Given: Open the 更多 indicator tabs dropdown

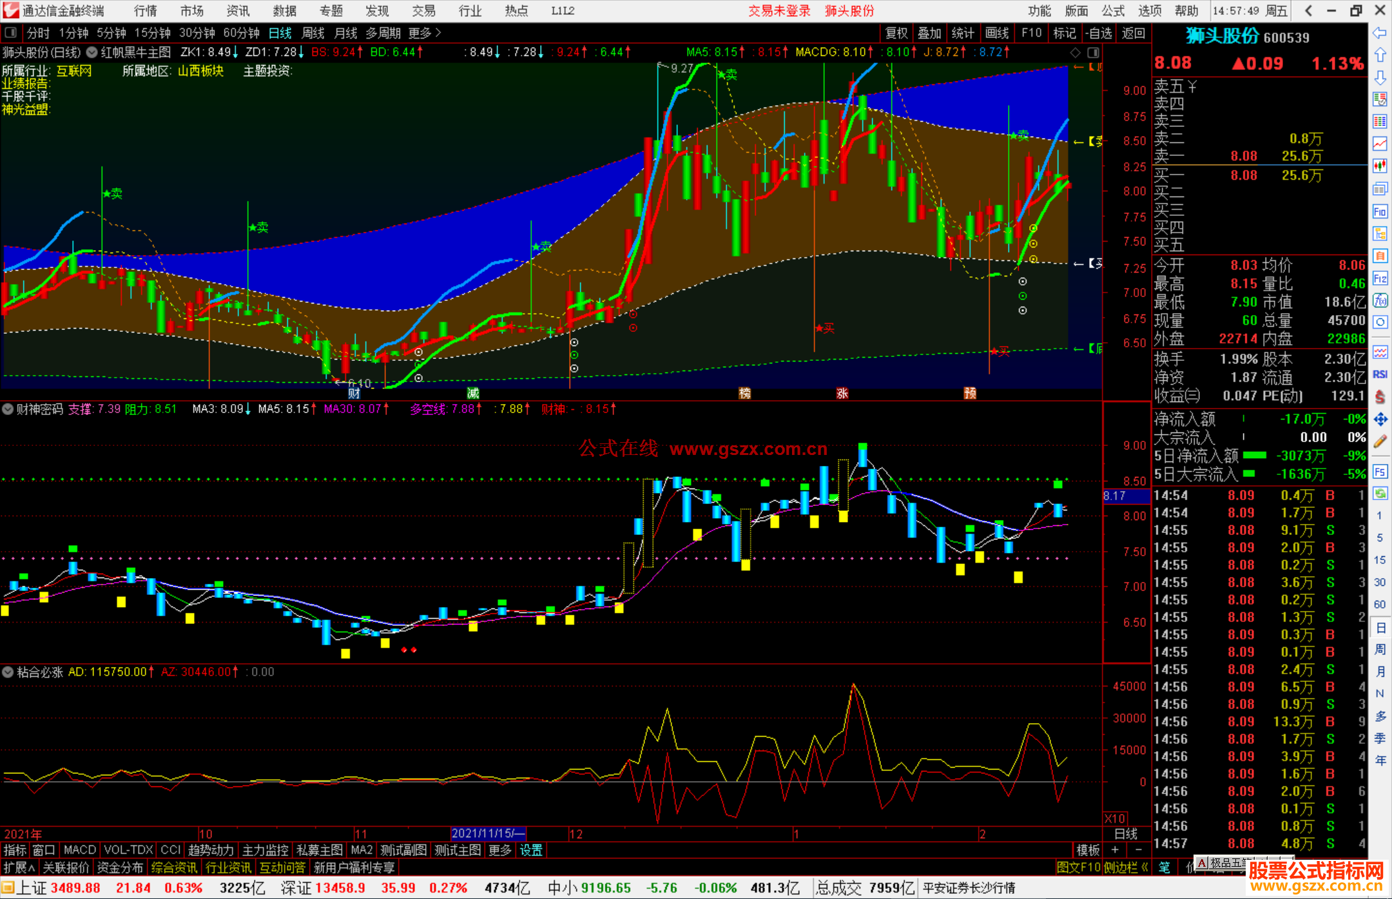Looking at the screenshot, I should [500, 850].
